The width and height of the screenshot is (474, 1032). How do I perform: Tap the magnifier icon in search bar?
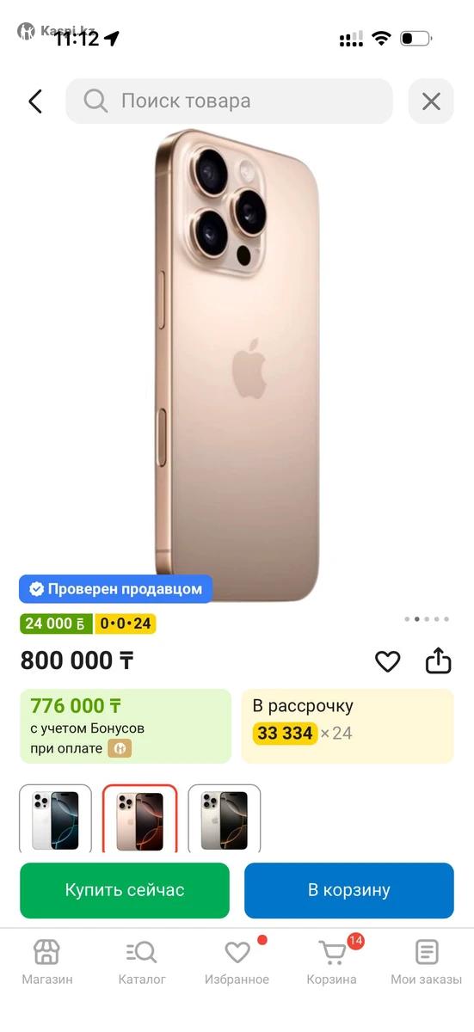pos(95,101)
